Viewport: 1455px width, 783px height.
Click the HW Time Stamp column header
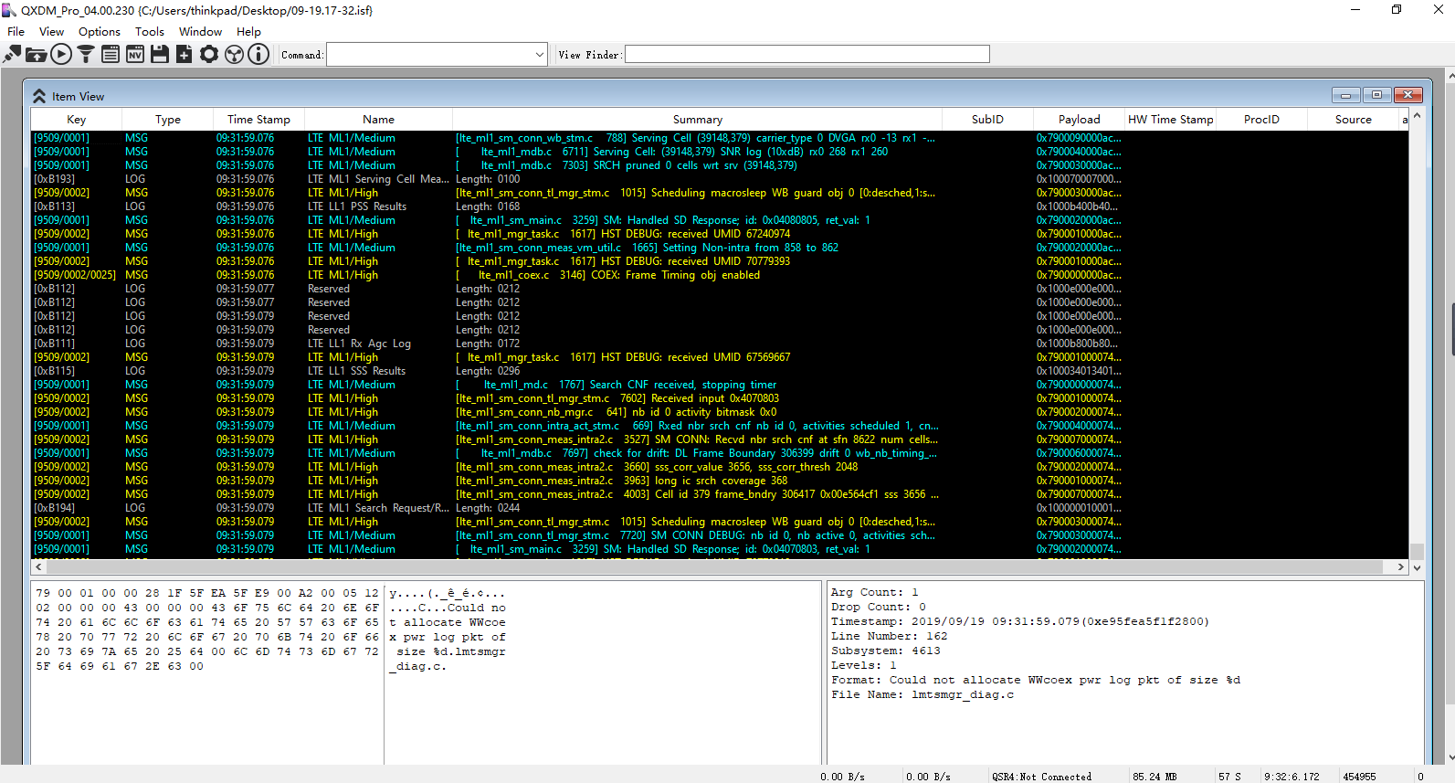(x=1171, y=120)
